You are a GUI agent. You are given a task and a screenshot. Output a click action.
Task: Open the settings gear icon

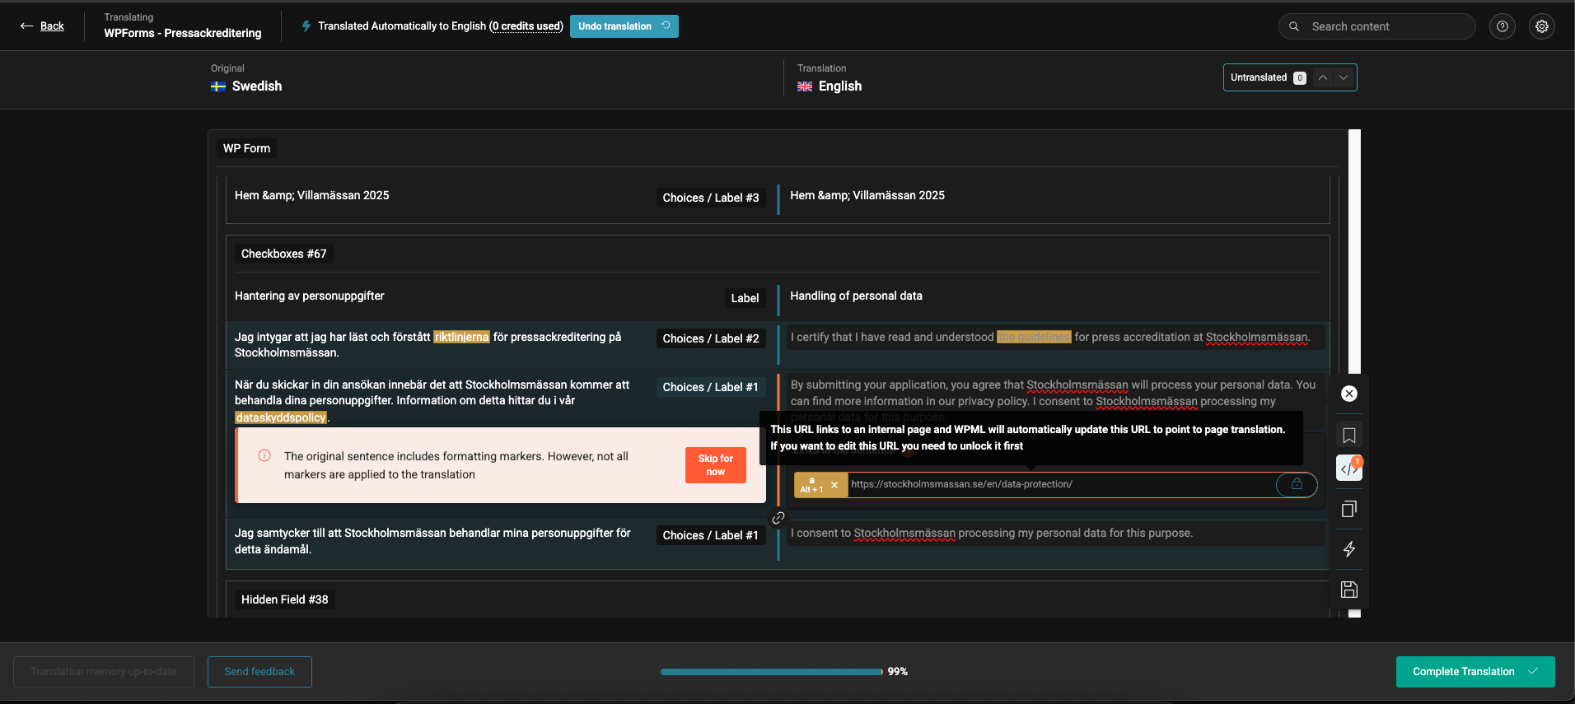click(1542, 26)
